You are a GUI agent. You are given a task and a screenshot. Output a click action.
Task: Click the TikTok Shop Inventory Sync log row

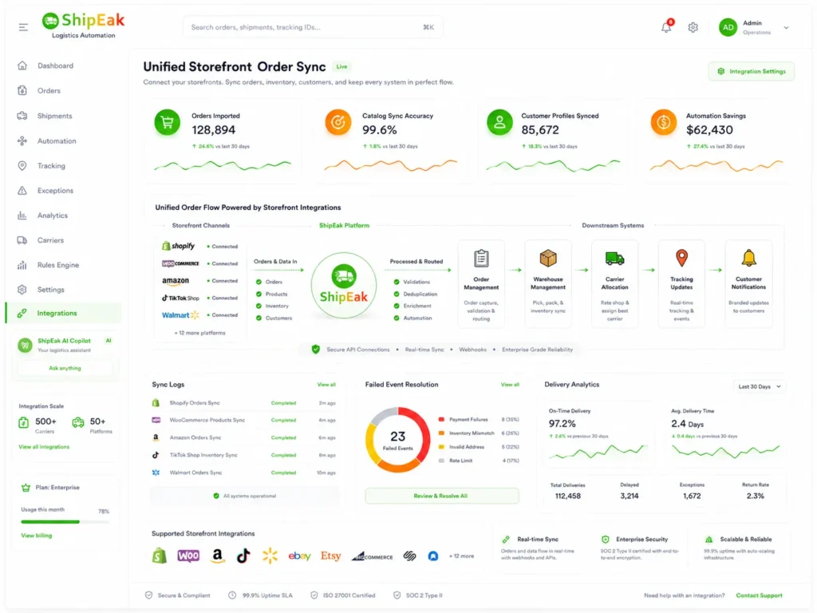(x=244, y=455)
